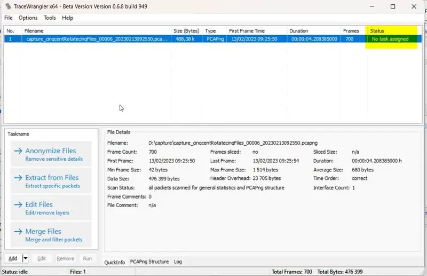Click the Scan Status description text
The width and height of the screenshot is (427, 276).
217,188
